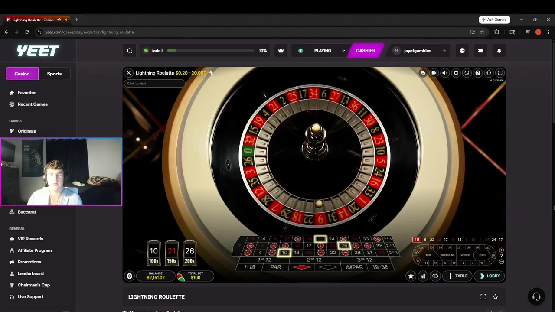Screen dimensions: 555x312
Task: Bet on PAR (even)
Action: pyautogui.click(x=276, y=267)
